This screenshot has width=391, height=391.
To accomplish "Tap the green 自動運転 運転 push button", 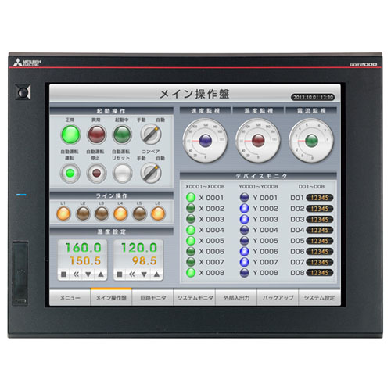I will [70, 173].
